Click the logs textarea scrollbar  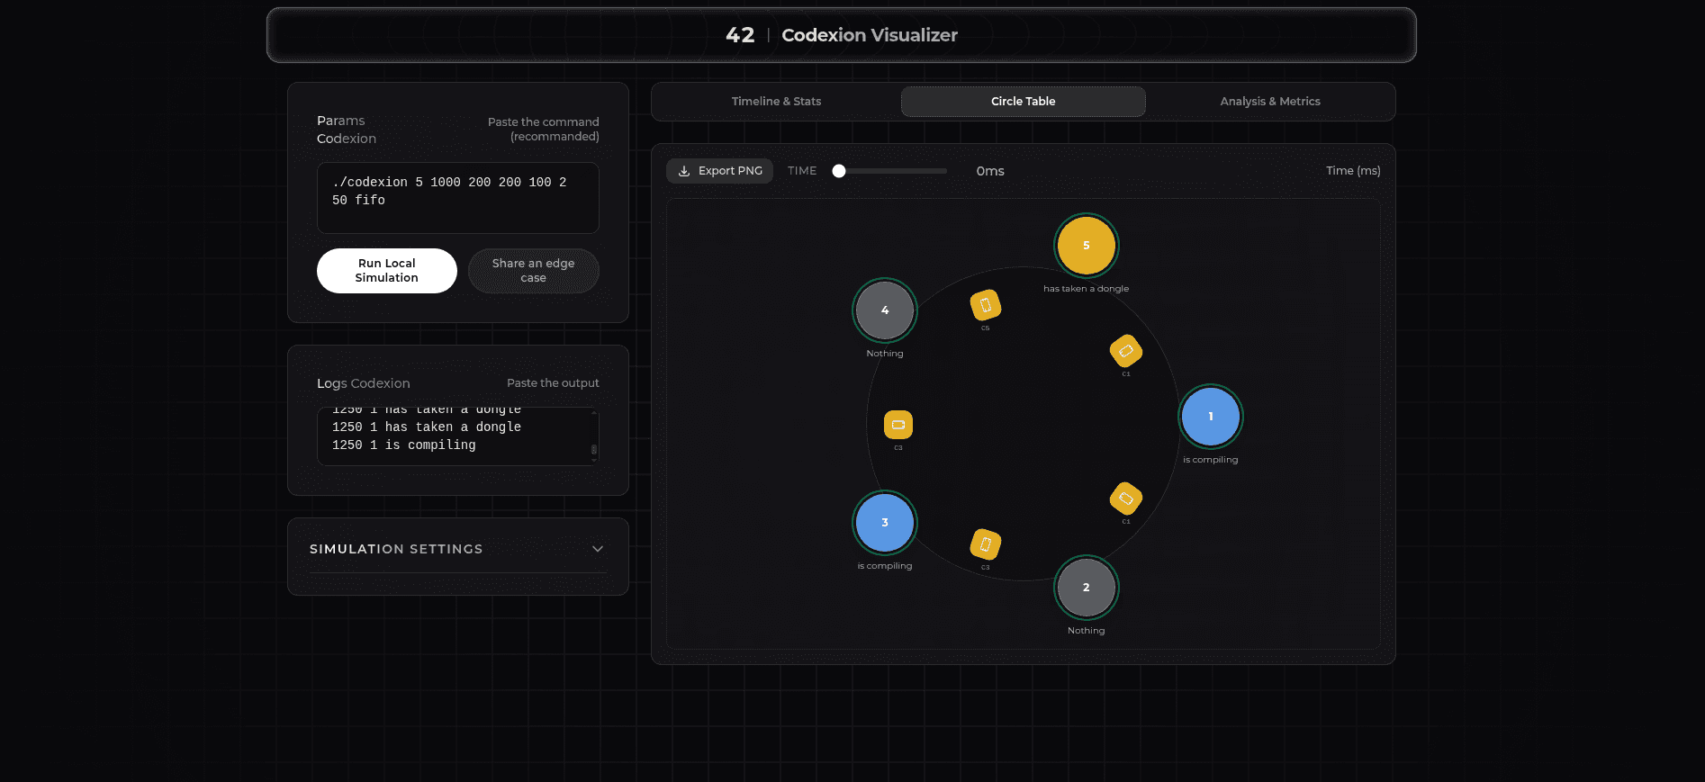click(x=594, y=436)
